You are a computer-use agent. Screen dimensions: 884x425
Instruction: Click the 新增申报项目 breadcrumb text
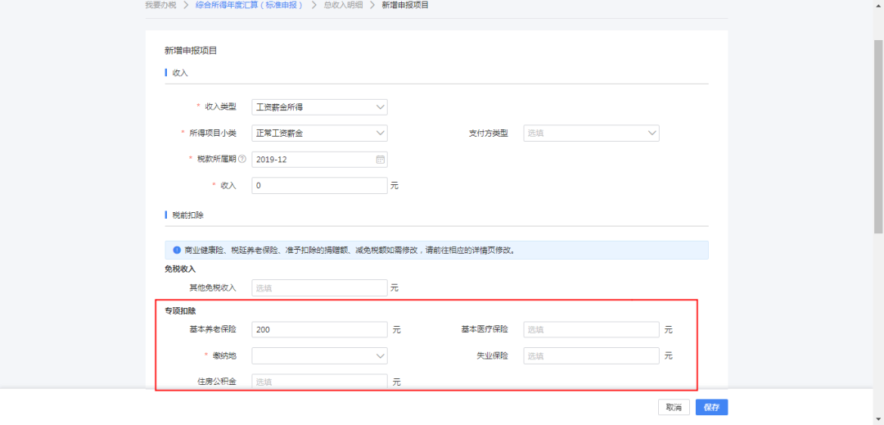pos(405,5)
